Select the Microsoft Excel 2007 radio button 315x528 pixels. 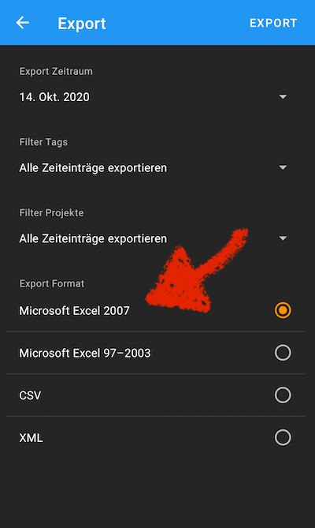[283, 310]
